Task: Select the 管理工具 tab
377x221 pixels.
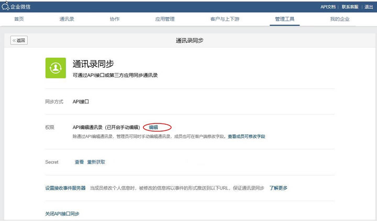Action: coord(285,19)
